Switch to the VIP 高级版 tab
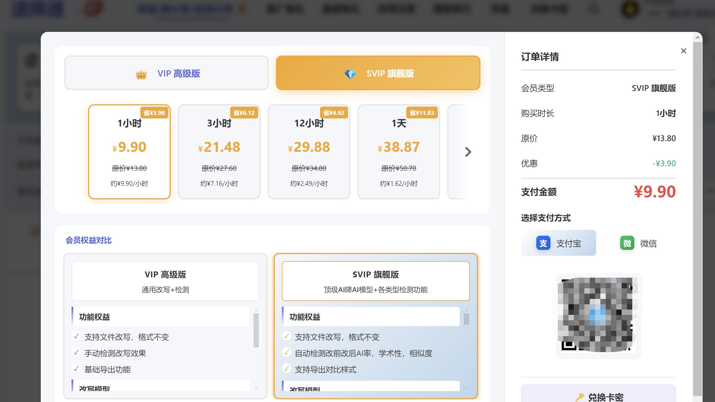The height and width of the screenshot is (402, 715). point(166,73)
